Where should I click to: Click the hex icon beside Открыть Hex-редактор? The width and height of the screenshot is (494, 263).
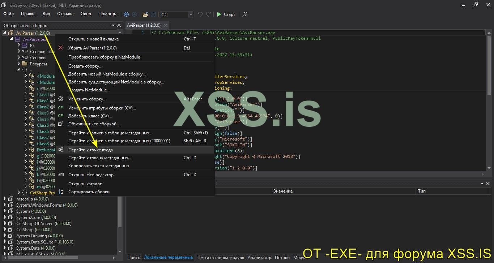point(61,175)
